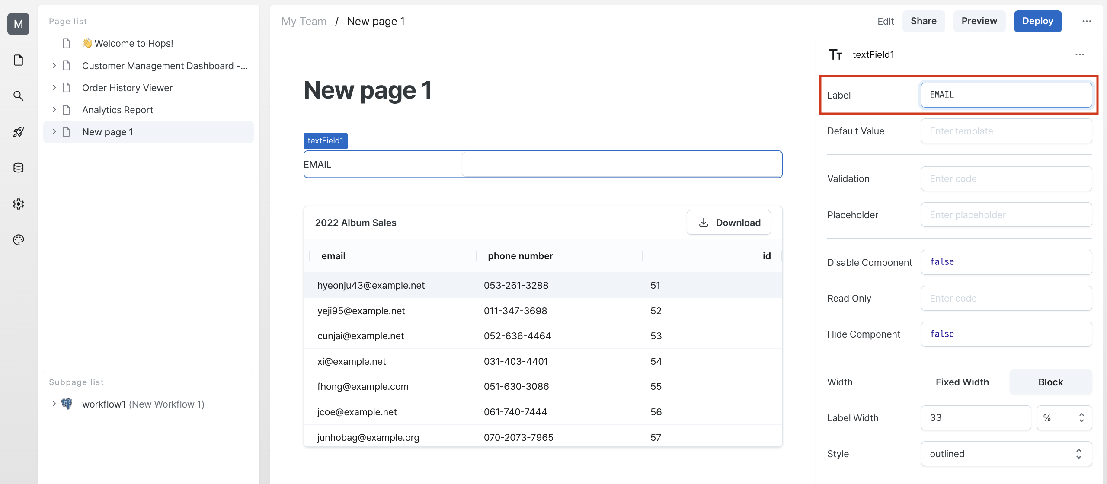Expand Analytics Report page
Image resolution: width=1107 pixels, height=484 pixels.
tap(54, 110)
